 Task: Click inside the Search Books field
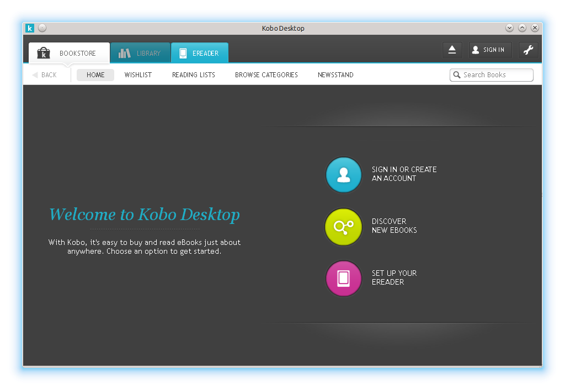[494, 74]
